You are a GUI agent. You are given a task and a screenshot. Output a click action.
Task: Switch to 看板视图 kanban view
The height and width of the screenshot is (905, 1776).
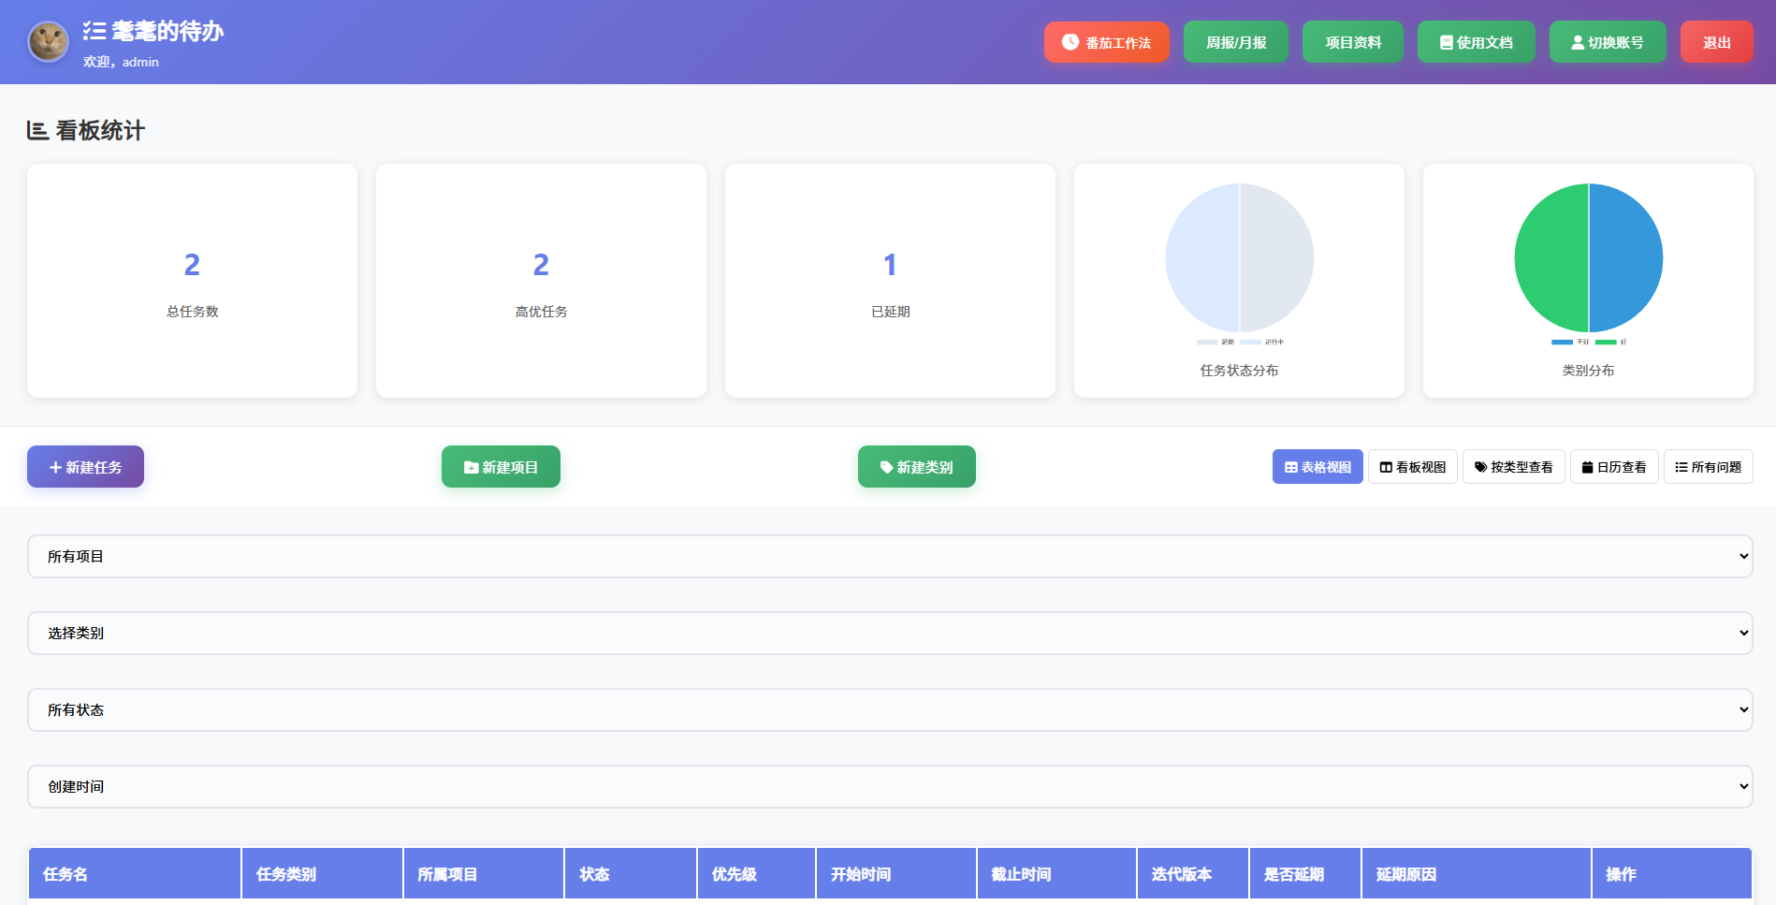1412,467
